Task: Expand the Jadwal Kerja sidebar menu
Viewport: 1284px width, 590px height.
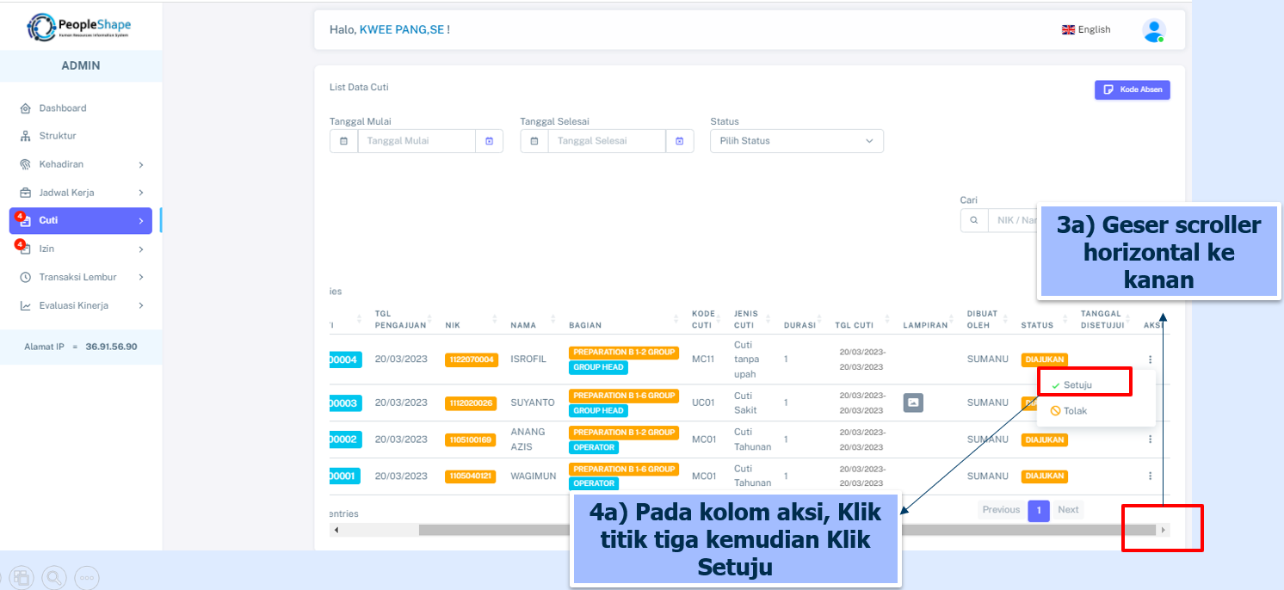Action: coord(81,193)
